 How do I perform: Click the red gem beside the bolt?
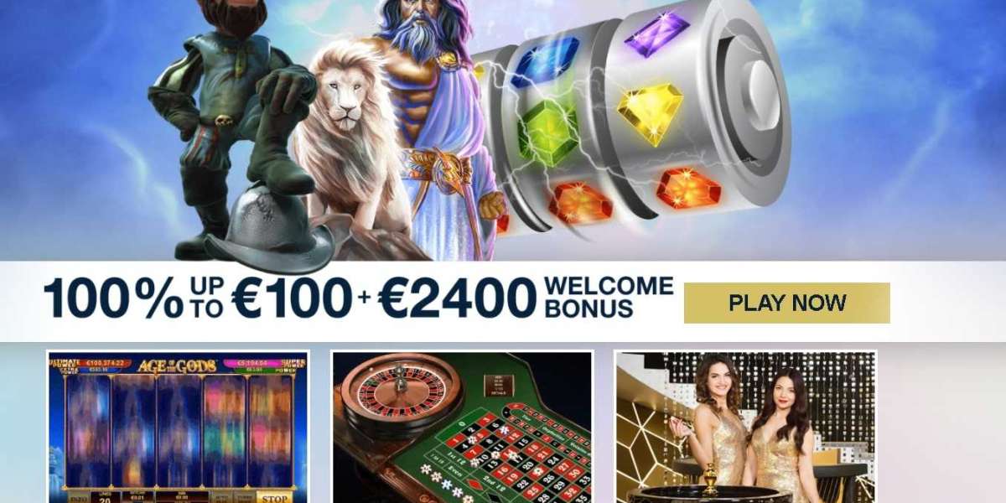[688, 188]
